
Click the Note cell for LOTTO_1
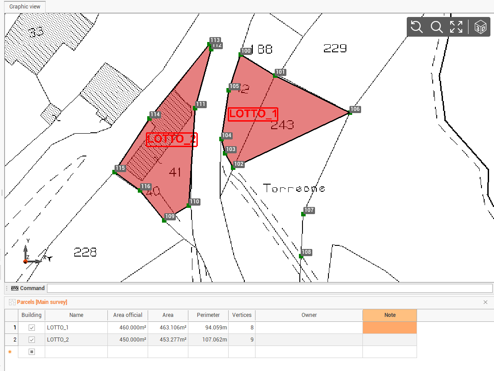click(x=390, y=328)
